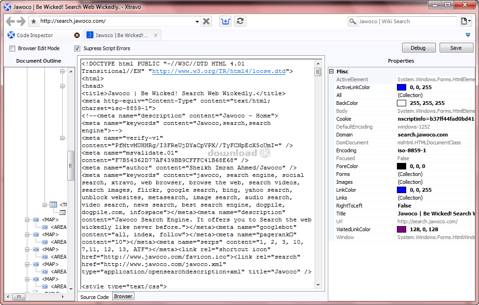Select the All (Collection) property row
479x305 pixels.
click(405, 95)
